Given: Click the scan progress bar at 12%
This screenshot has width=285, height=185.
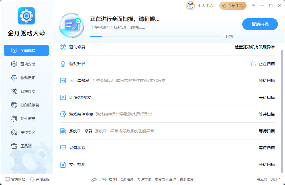Looking at the screenshot, I should (155, 36).
